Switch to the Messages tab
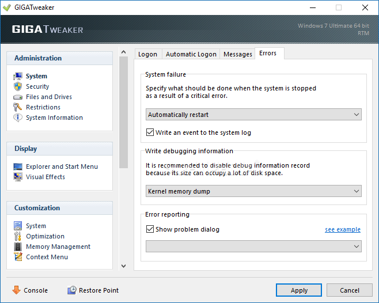The height and width of the screenshot is (303, 379). pyautogui.click(x=238, y=54)
